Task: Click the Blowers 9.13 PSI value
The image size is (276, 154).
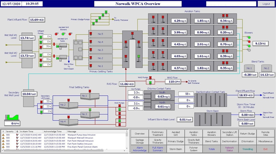Action: pos(260,43)
